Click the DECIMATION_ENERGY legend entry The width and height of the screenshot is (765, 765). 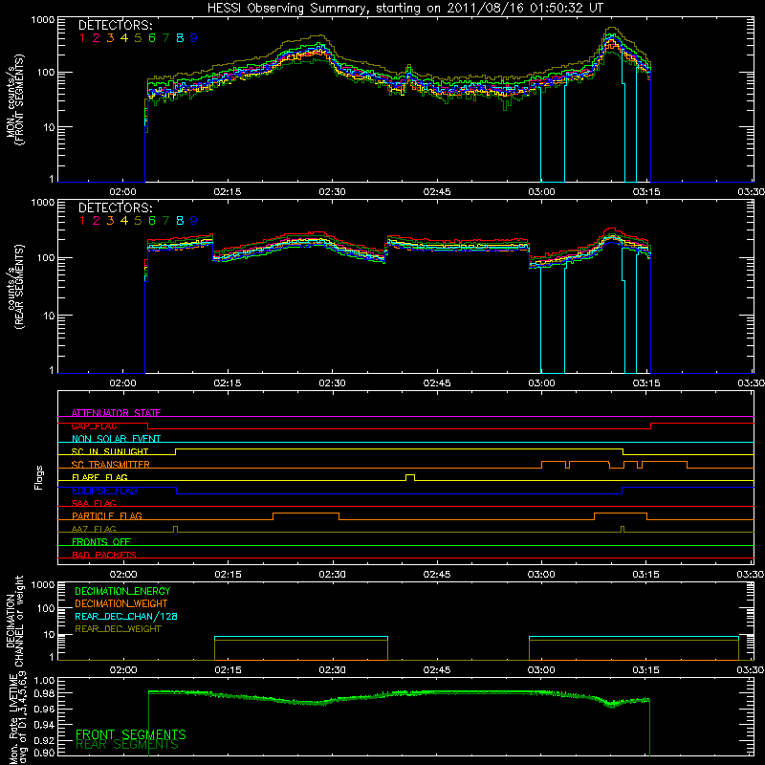[x=122, y=591]
